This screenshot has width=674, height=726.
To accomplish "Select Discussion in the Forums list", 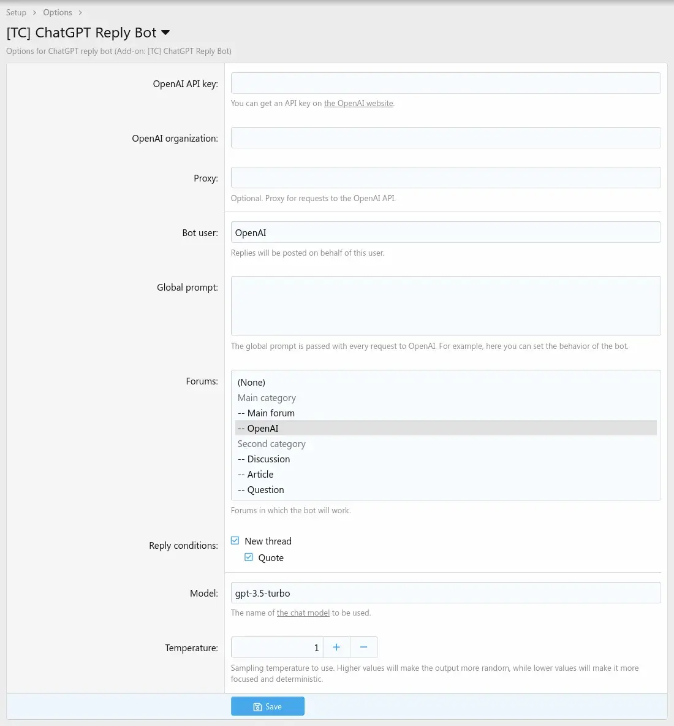I will coord(268,459).
